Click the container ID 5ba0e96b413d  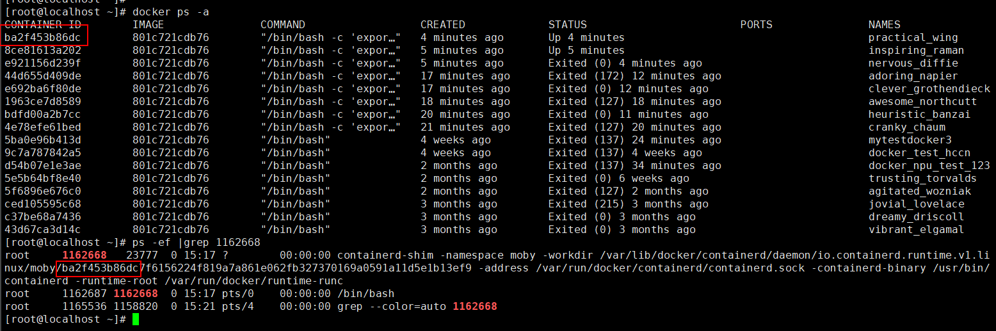[x=43, y=140]
